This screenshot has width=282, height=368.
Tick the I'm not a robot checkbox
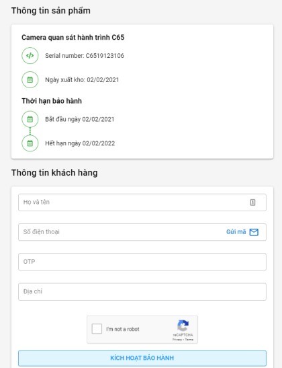[x=97, y=329]
